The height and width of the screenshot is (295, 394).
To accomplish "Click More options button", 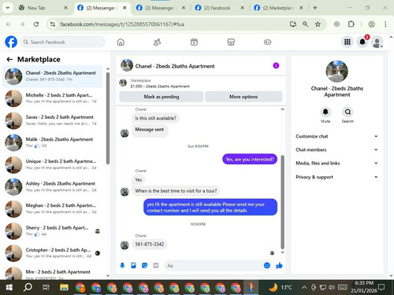I will pos(243,97).
